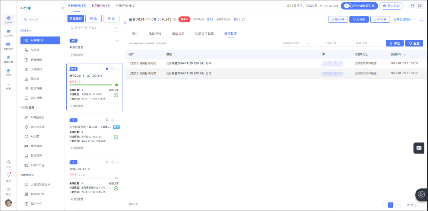Viewport: 428px width, 211px height.
Task: Click the 导入号码 button
Action: coord(359,19)
